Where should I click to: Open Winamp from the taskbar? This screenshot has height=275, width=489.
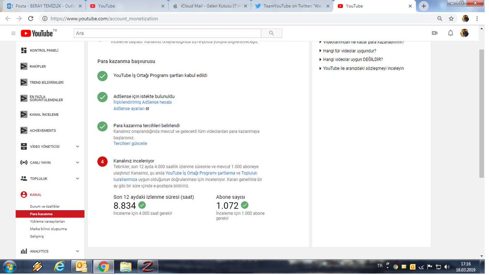coord(37,267)
